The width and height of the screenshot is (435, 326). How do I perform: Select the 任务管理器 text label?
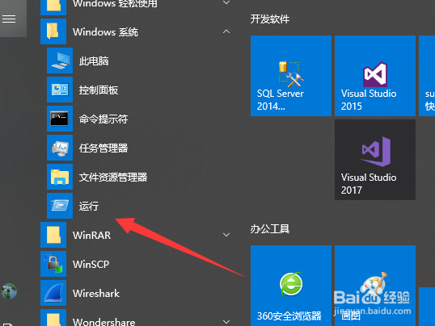103,148
